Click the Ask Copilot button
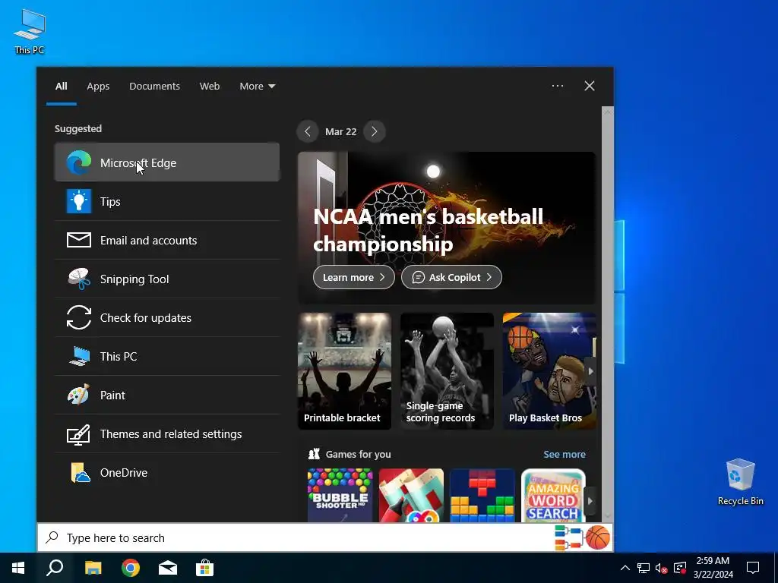 tap(451, 277)
